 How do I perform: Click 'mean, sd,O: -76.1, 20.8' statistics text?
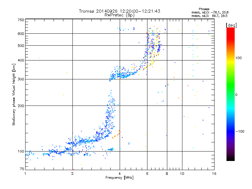point(210,12)
